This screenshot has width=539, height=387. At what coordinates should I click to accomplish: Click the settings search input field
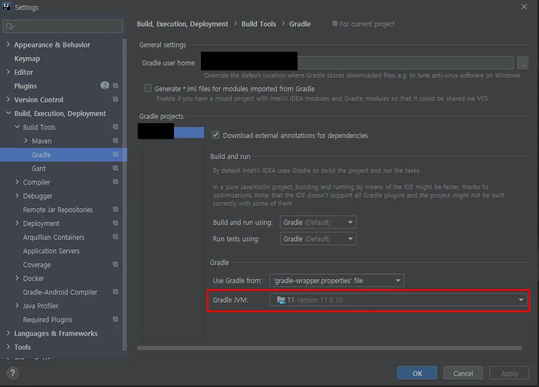pyautogui.click(x=63, y=26)
